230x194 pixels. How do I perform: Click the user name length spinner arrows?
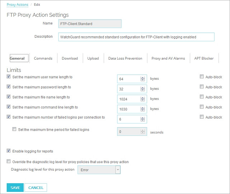(x=142, y=79)
